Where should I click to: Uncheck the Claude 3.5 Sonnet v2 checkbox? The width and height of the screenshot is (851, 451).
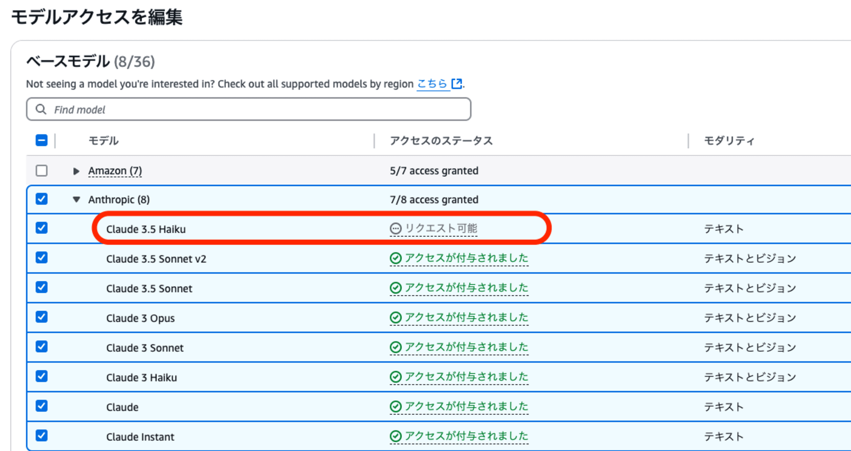42,258
